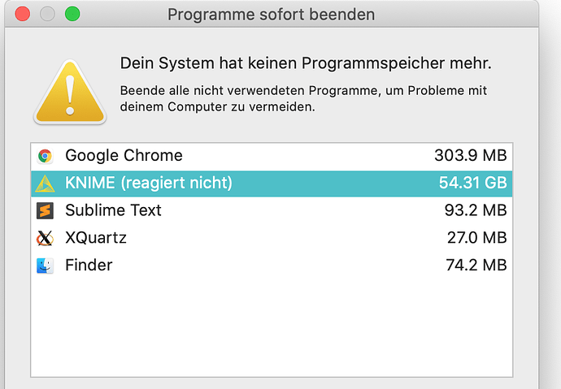561x389 pixels.
Task: Click the XQuartz app icon
Action: (45, 238)
